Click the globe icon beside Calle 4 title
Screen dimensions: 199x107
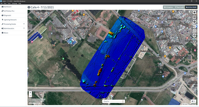pos(29,7)
